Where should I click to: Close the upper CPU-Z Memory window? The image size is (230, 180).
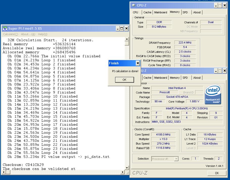tap(224, 6)
